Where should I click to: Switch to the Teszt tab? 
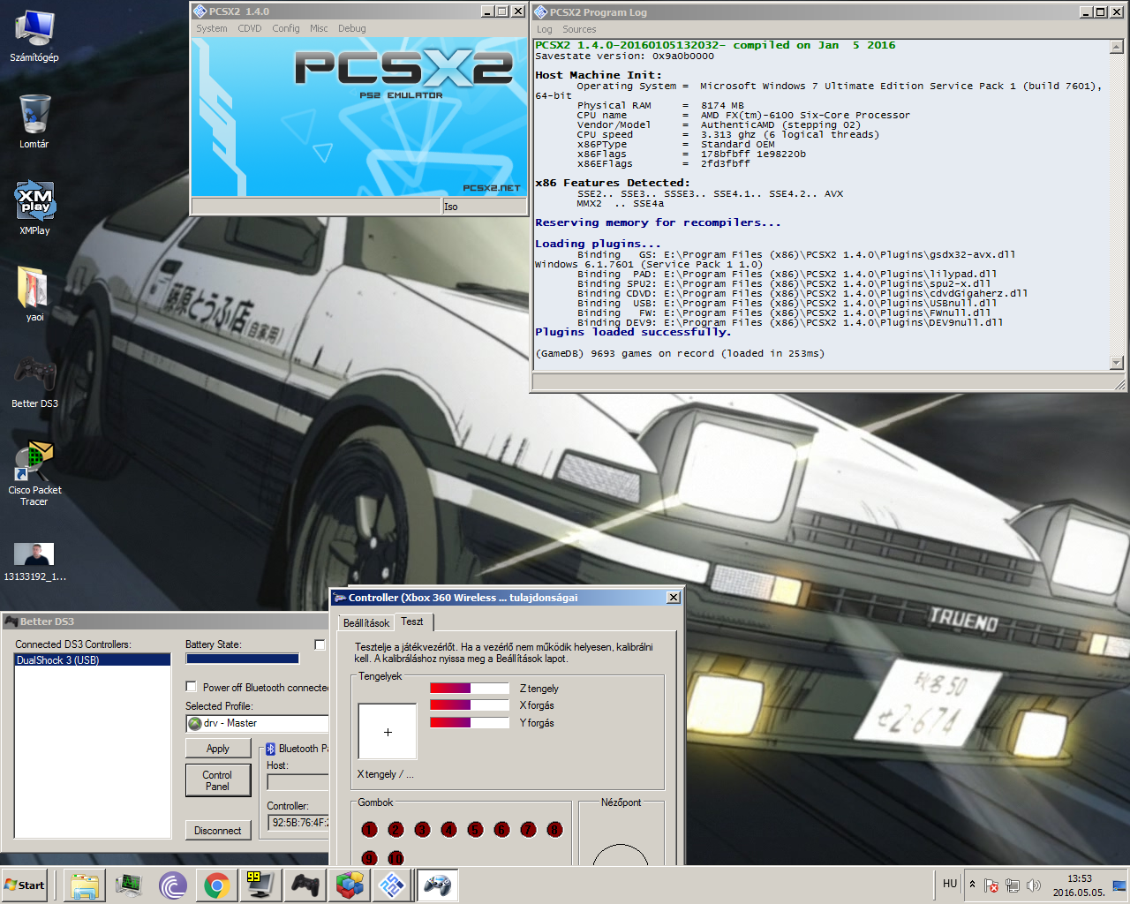point(412,621)
